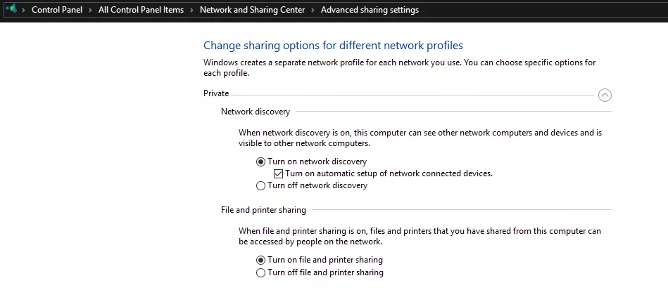
Task: Click Advanced sharing settings breadcrumb
Action: [x=370, y=10]
